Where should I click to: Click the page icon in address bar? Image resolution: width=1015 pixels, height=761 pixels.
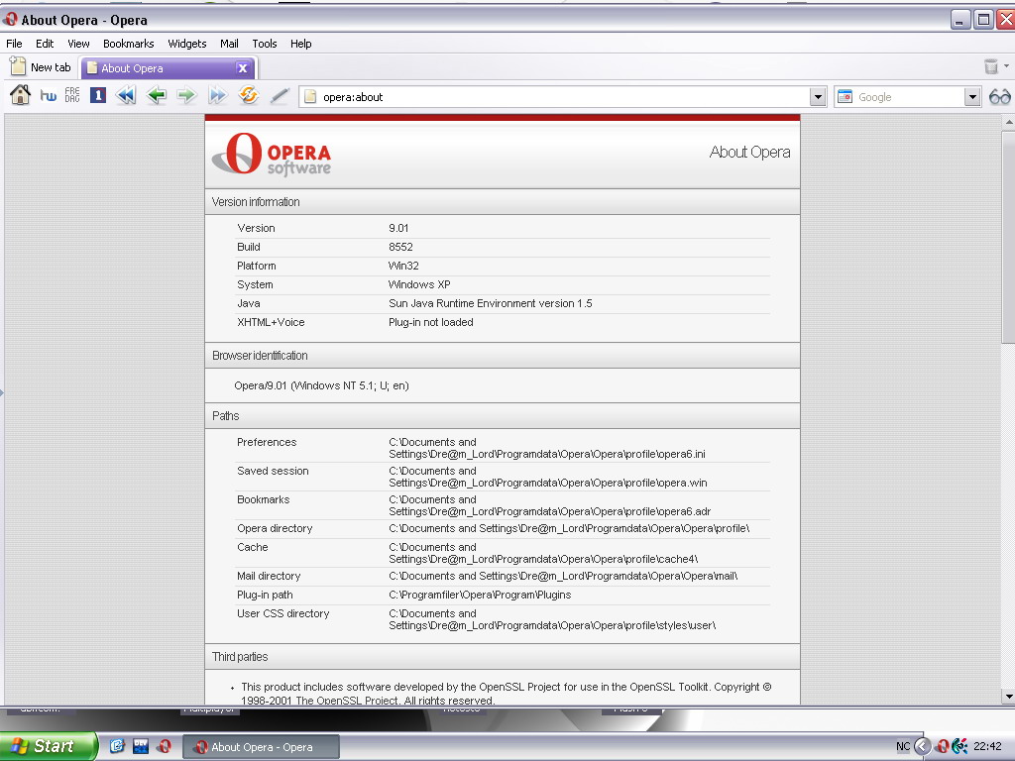(x=310, y=97)
